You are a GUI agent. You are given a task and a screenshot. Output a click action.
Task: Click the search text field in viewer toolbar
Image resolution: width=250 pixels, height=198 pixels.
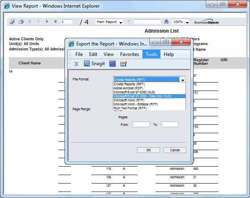coord(148,22)
